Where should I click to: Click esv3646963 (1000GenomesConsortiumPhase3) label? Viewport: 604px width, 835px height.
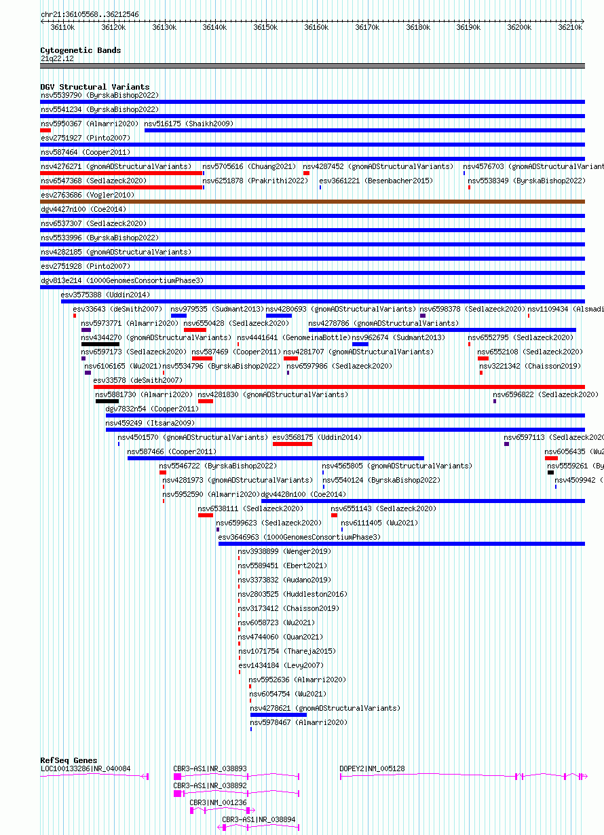(x=300, y=537)
